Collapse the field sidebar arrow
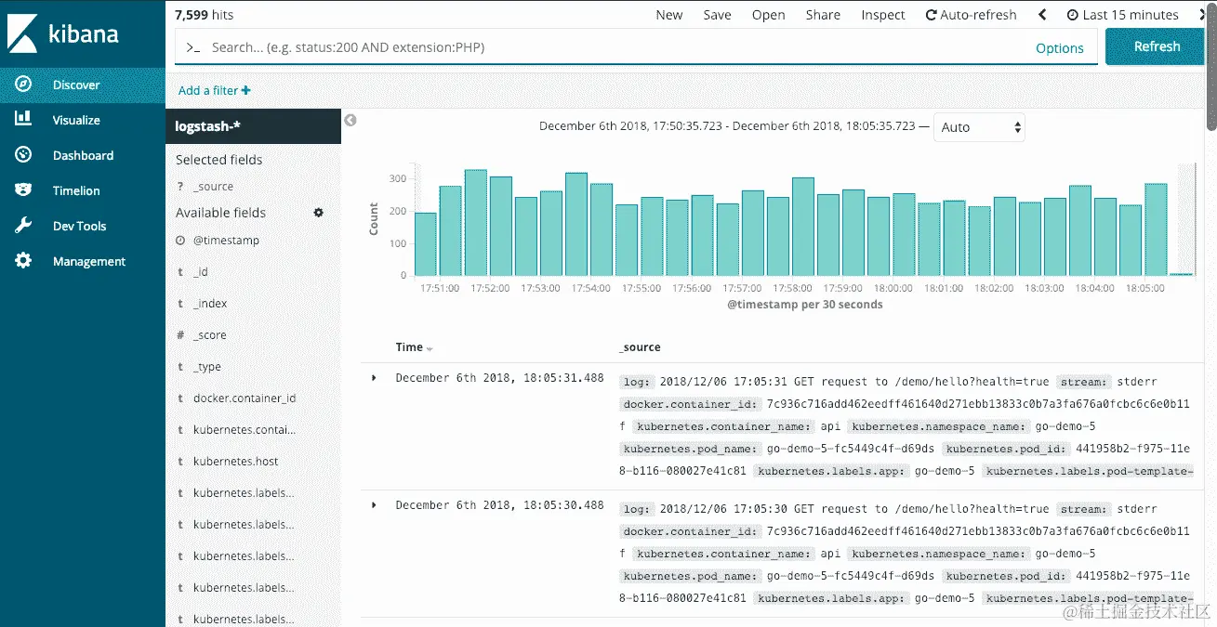The width and height of the screenshot is (1217, 627). [x=351, y=120]
